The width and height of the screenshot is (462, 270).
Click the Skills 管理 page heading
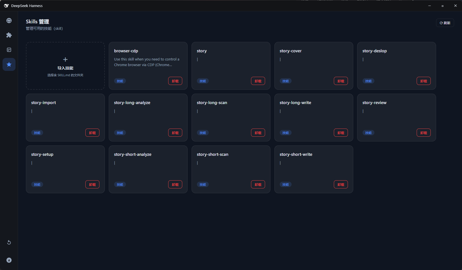(x=37, y=22)
